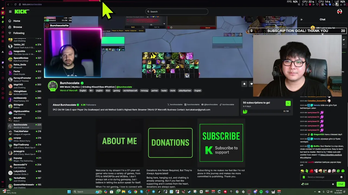Click Send a message chat input
The image size is (348, 195).
coord(322,177)
